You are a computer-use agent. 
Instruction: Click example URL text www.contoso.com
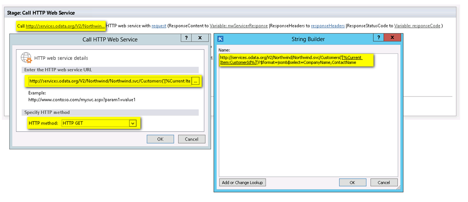click(x=82, y=100)
